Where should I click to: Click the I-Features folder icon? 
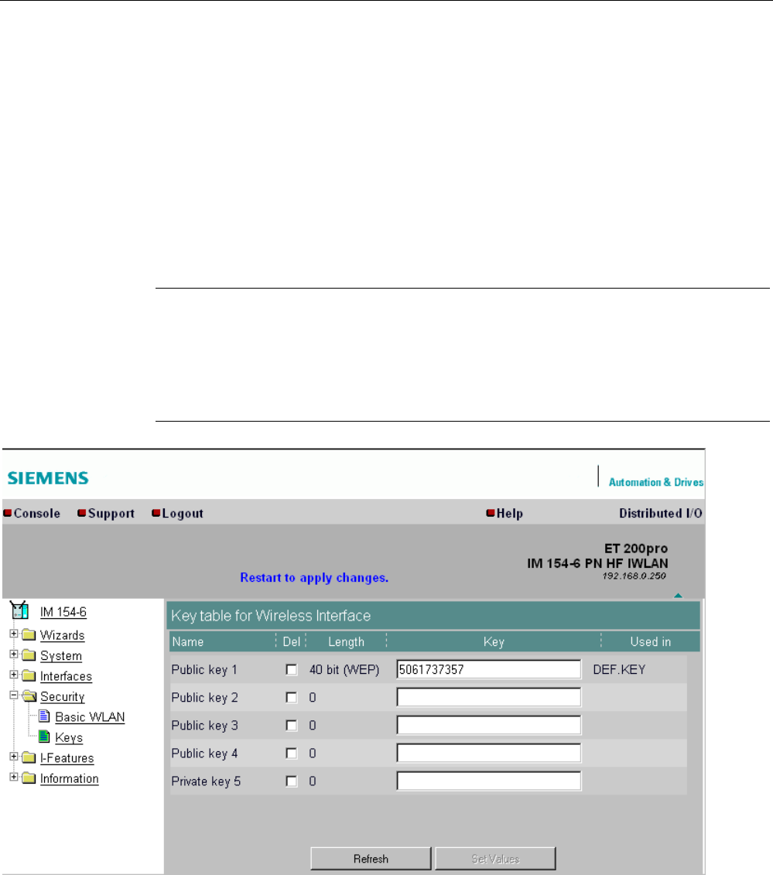point(29,758)
